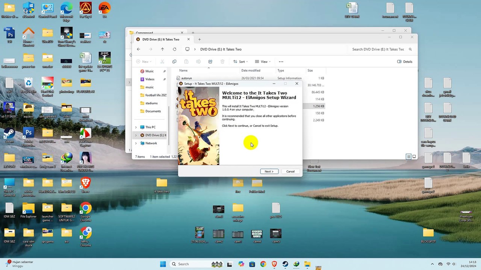Expand the Network tree node

[136, 143]
